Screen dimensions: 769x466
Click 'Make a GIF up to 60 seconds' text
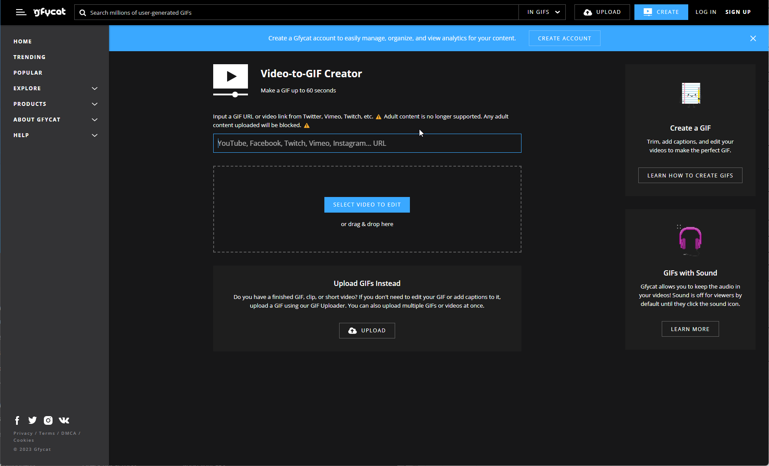(298, 91)
